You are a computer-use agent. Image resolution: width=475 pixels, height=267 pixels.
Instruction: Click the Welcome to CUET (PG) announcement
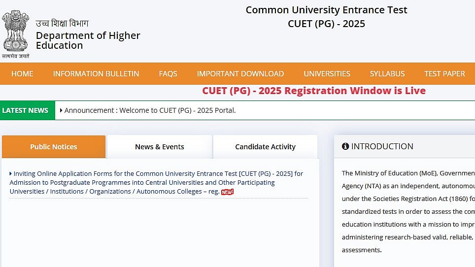click(150, 110)
